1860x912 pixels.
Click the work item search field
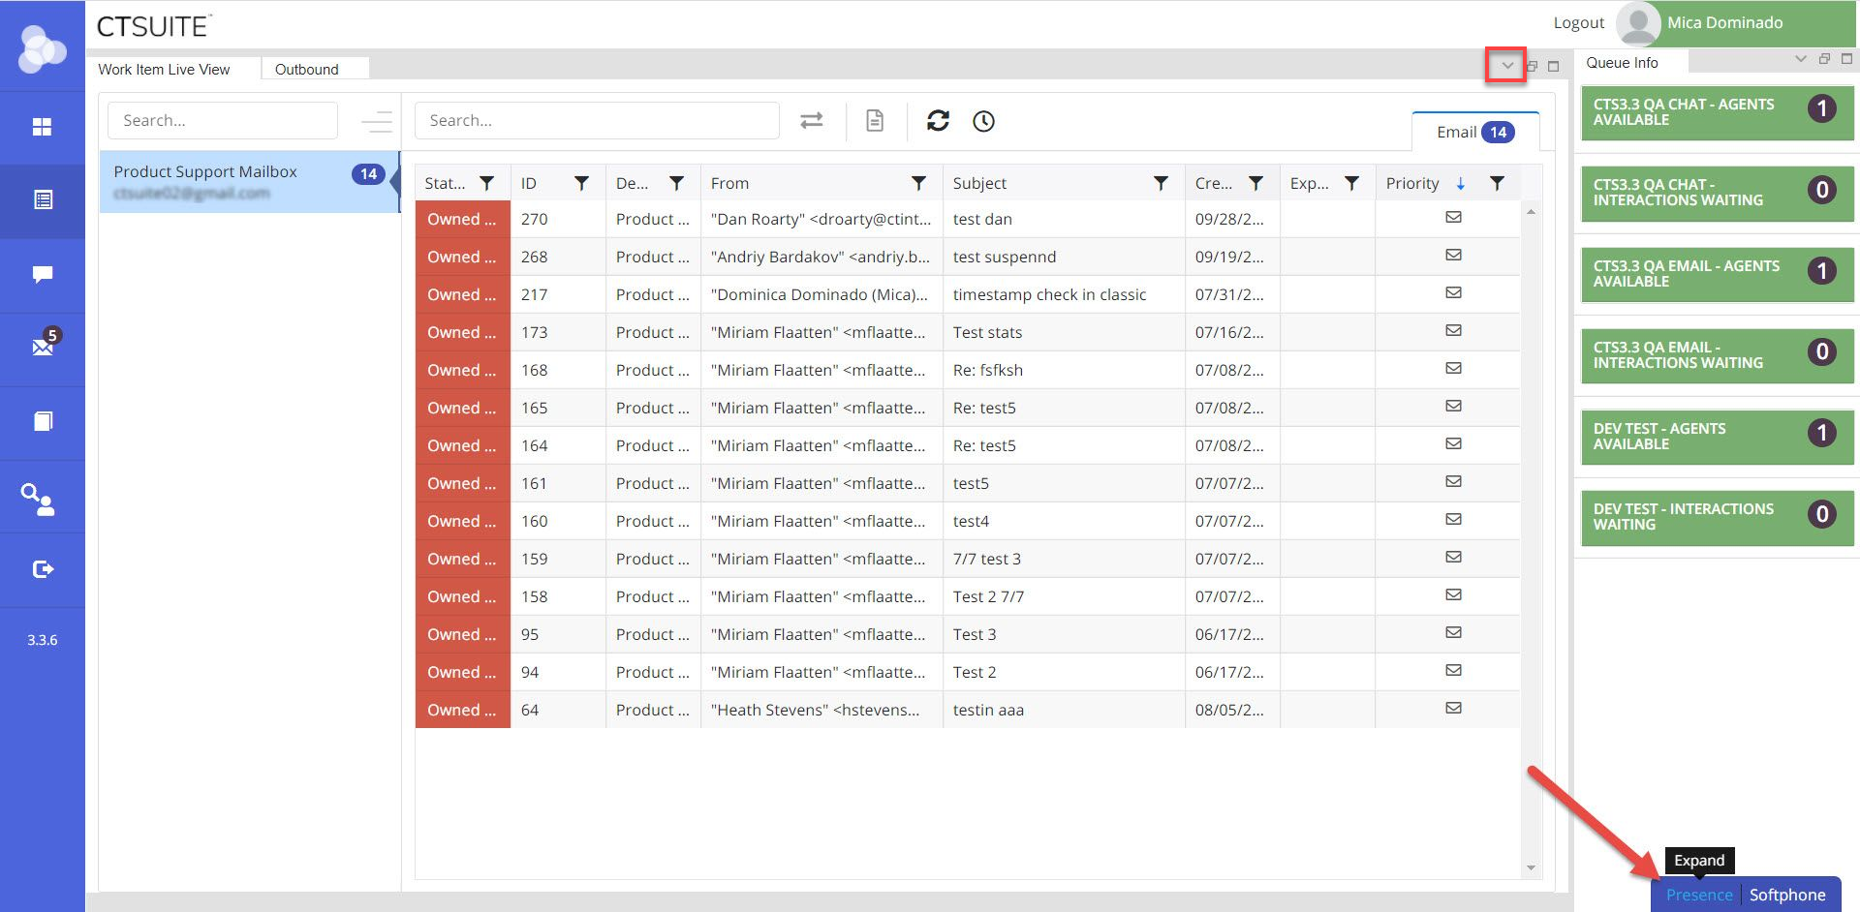(x=596, y=121)
